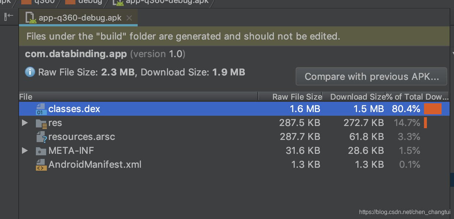The height and width of the screenshot is (219, 454).
Task: Click the AndroidManifest.xml file icon
Action: (x=41, y=165)
